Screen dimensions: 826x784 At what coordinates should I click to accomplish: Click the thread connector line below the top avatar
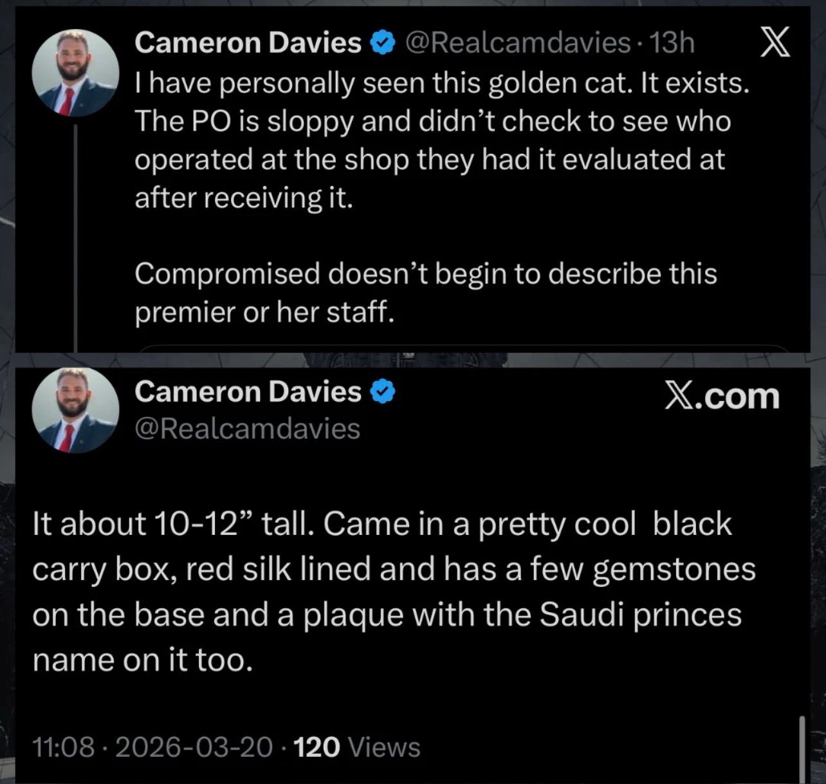(75, 238)
